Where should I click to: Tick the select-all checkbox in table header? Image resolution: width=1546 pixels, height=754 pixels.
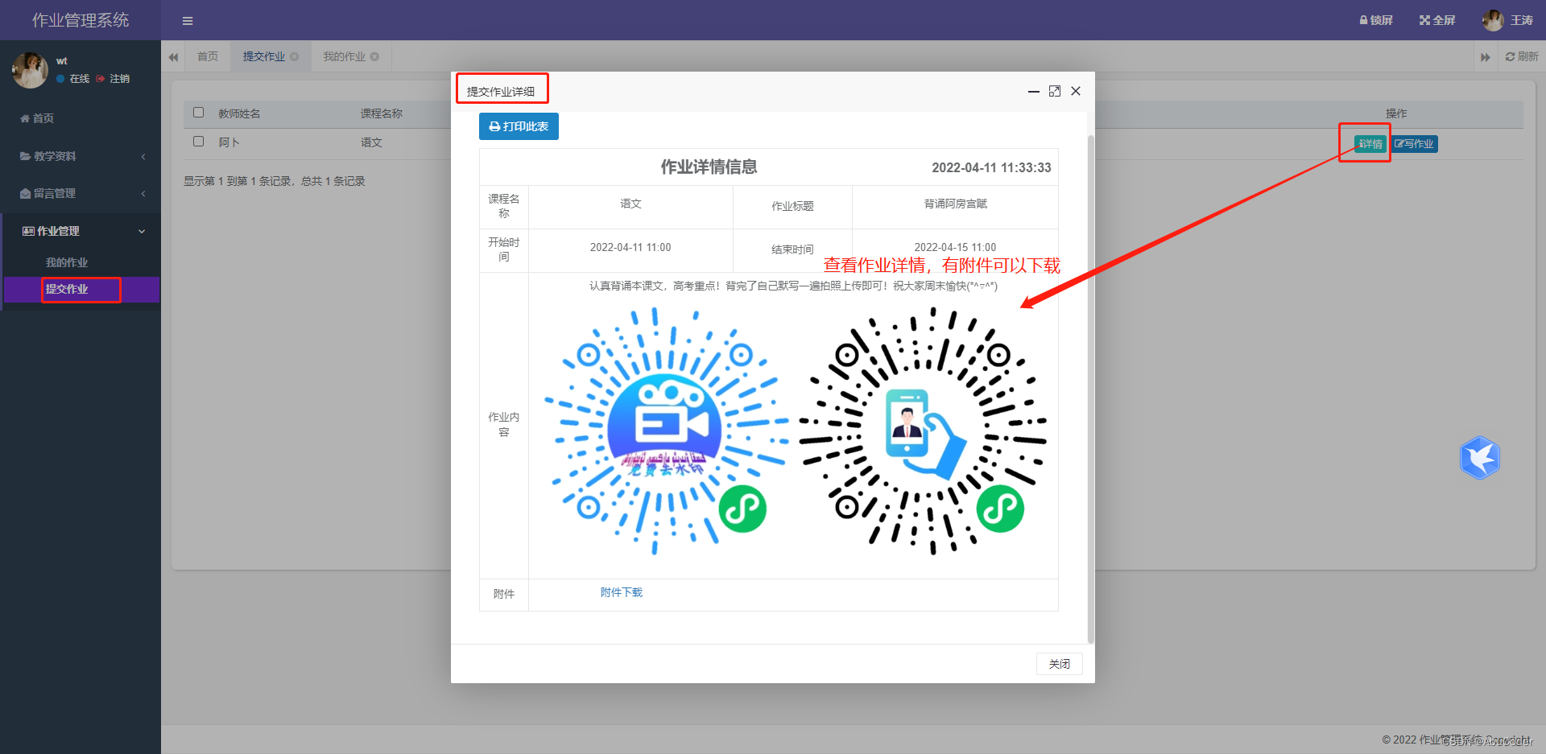[199, 113]
